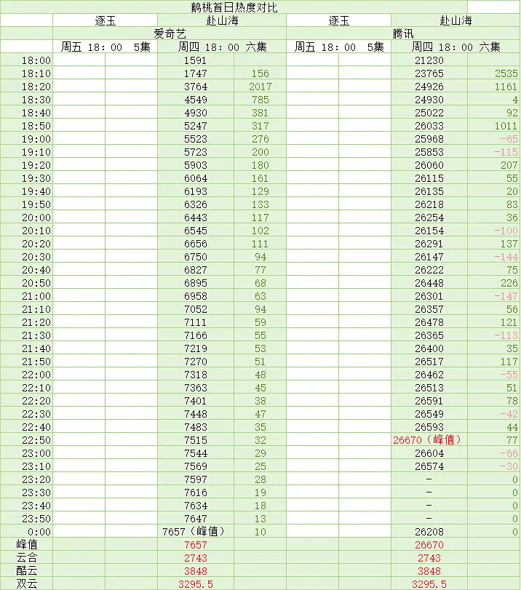The image size is (521, 590).
Task: Click the Tencent value 23765
Action: pyautogui.click(x=429, y=73)
